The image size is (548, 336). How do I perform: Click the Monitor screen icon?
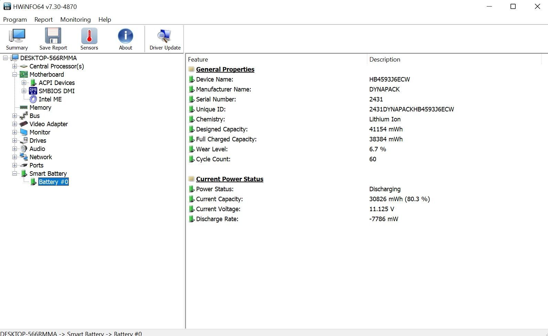24,132
